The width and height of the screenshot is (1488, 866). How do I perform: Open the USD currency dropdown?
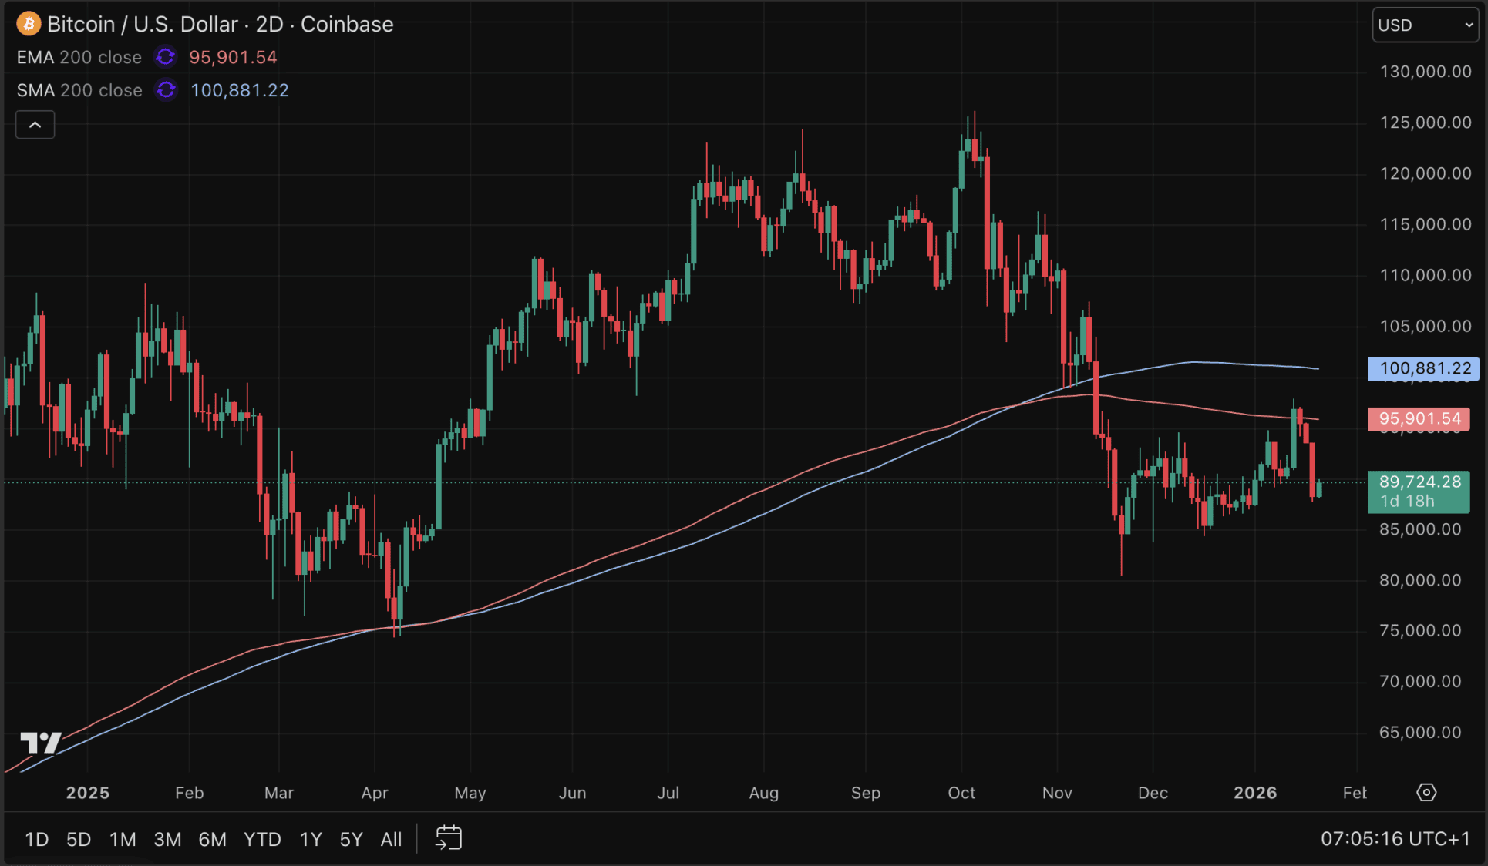click(x=1424, y=25)
